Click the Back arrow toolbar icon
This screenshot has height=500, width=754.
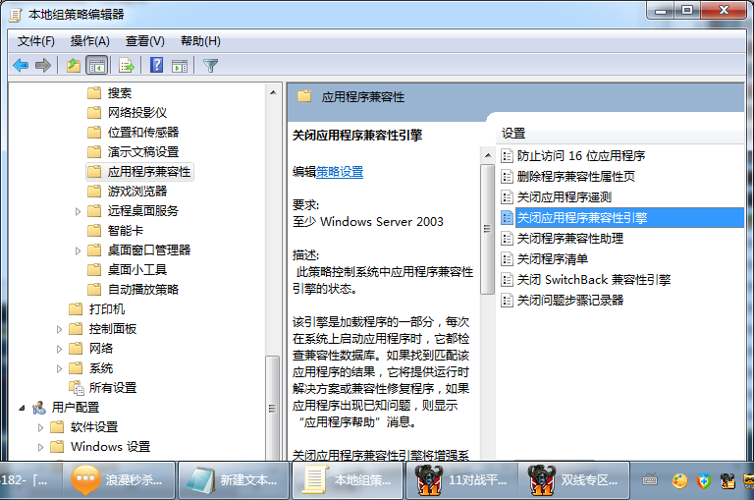[x=21, y=65]
